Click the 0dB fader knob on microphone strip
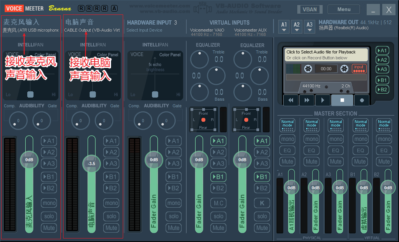399x242 pixels. click(x=29, y=160)
